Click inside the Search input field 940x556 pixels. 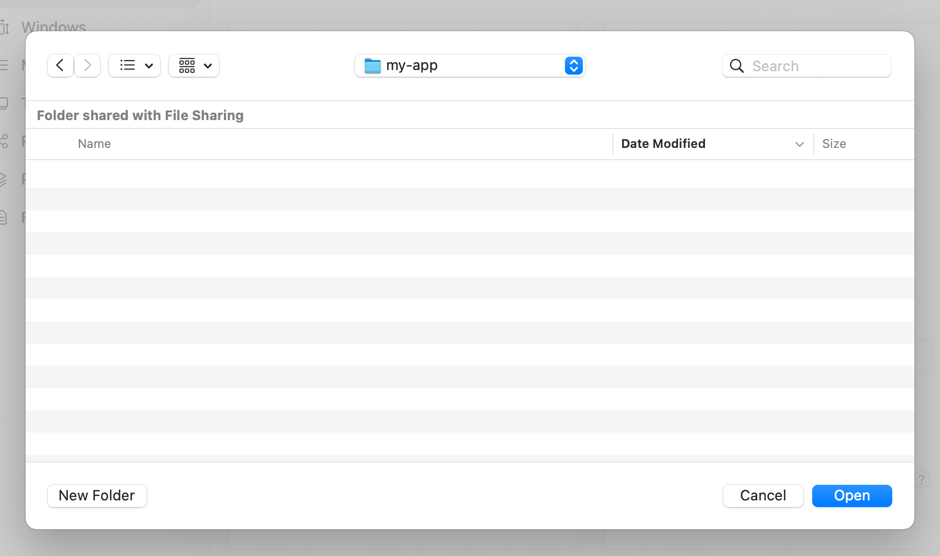coord(806,66)
